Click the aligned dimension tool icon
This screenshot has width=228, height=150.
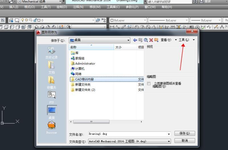tap(118, 27)
